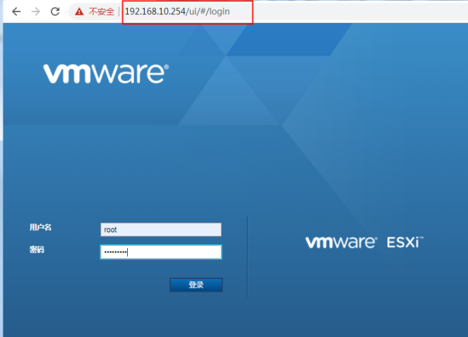Viewport: 468px width, 337px height.
Task: Select the address bar showing 192.168.10.254
Action: click(x=155, y=11)
